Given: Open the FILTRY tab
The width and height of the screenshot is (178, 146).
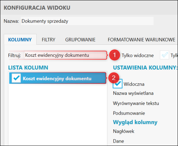Looking at the screenshot, I should 49,40.
